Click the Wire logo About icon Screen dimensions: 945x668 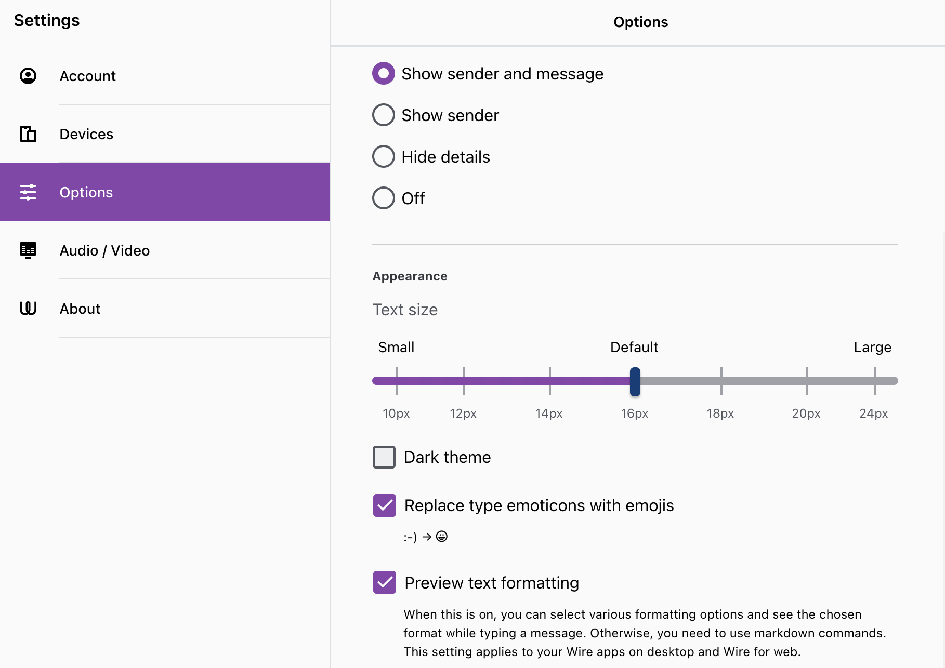pyautogui.click(x=28, y=309)
